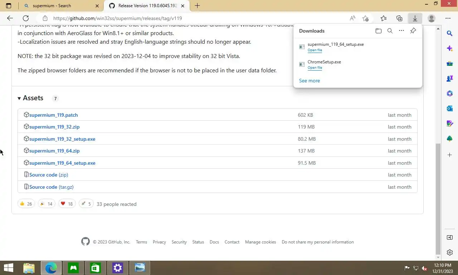Download supermium_119_64_setup.exe asset link
The image size is (458, 275).
click(62, 163)
